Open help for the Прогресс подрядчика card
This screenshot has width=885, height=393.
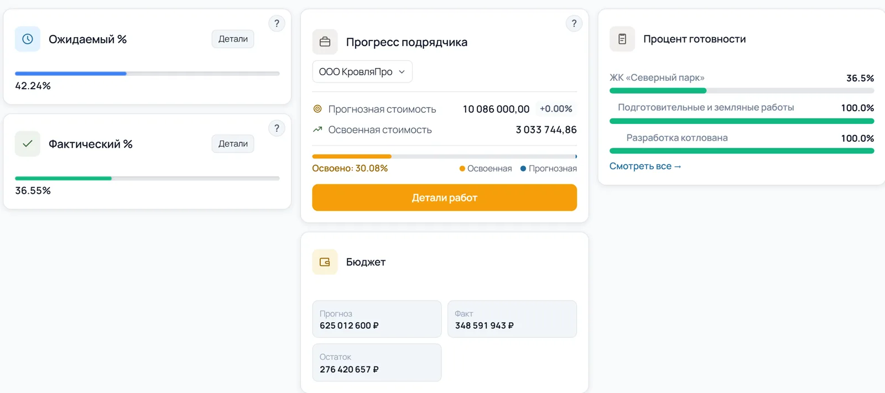(574, 23)
